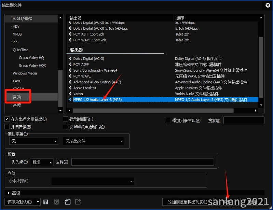Image resolution: width=273 pixels, height=210 pixels.
Task: Click speaker icon beside Sony/Sonicfoundry Wave64
Action: (70, 70)
